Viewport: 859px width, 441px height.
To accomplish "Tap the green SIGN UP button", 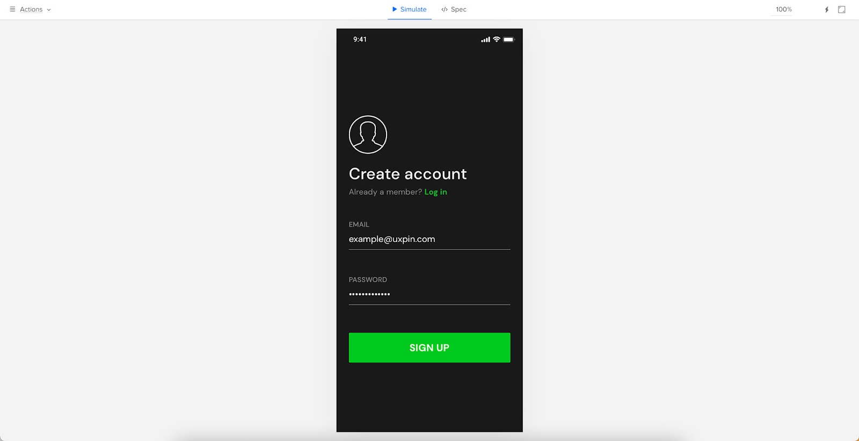I will click(x=429, y=348).
